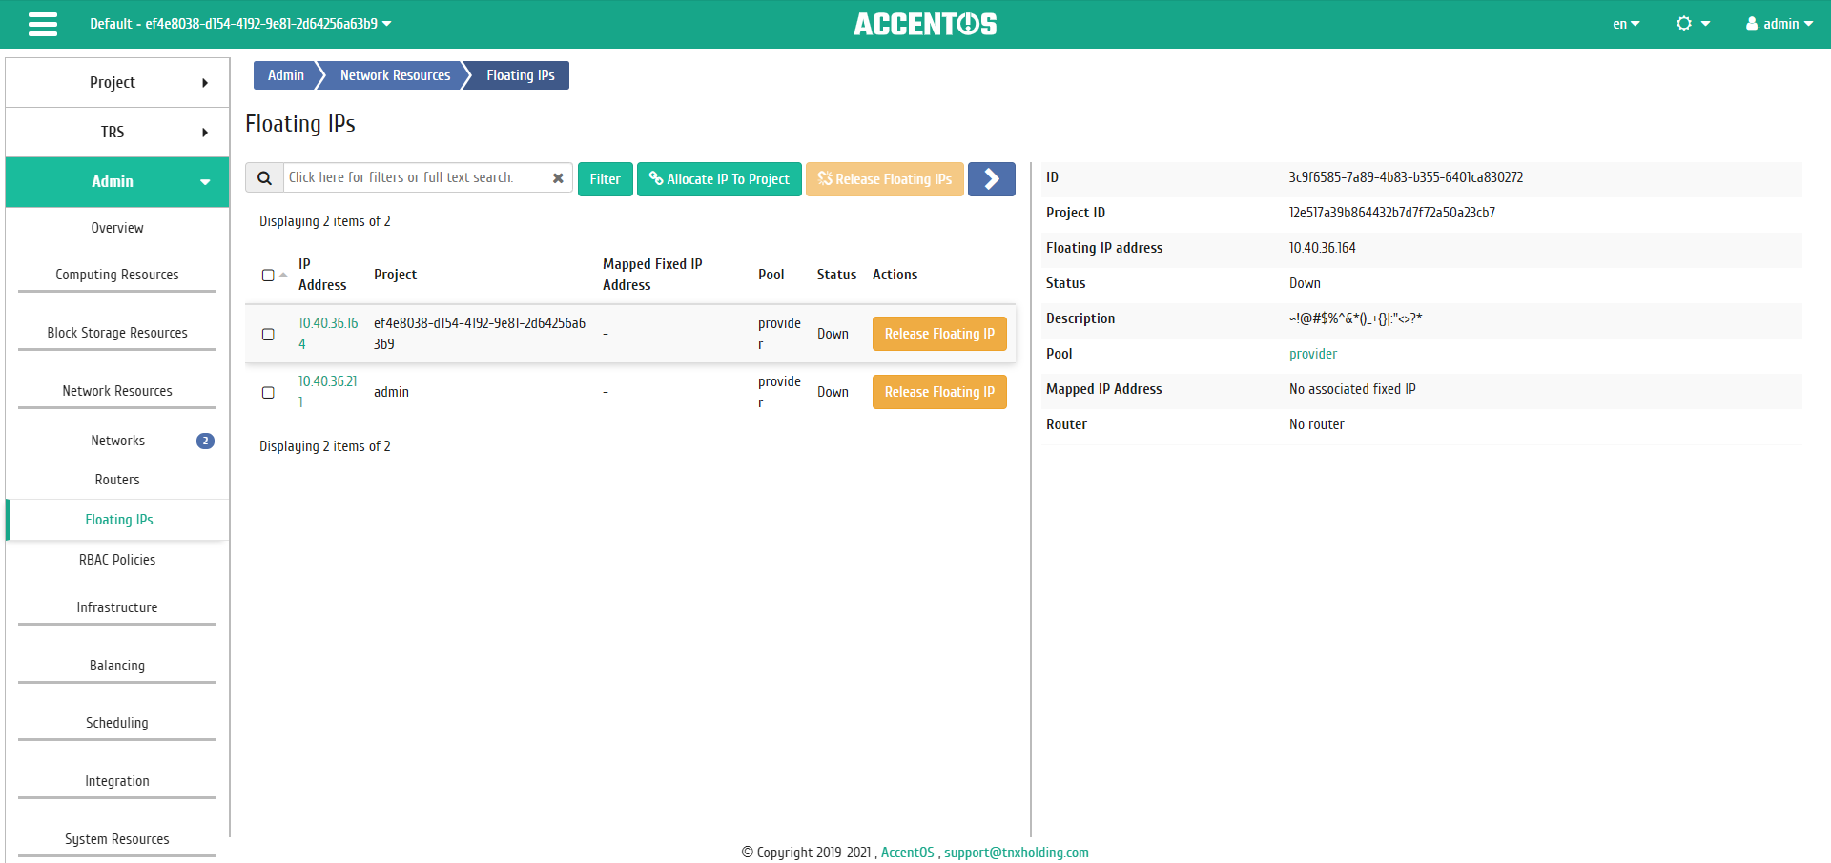Click Network Resources breadcrumb
Image resolution: width=1831 pixels, height=863 pixels.
(395, 75)
